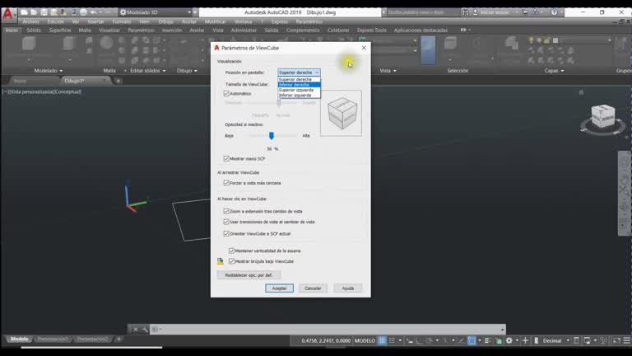Open the Modificar menu
This screenshot has width=632, height=356.
216,21
